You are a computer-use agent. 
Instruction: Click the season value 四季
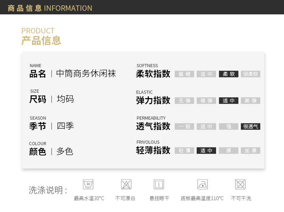pos(65,126)
